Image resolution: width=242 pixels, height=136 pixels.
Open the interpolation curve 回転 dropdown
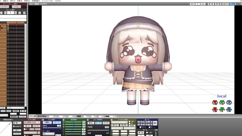point(17,123)
